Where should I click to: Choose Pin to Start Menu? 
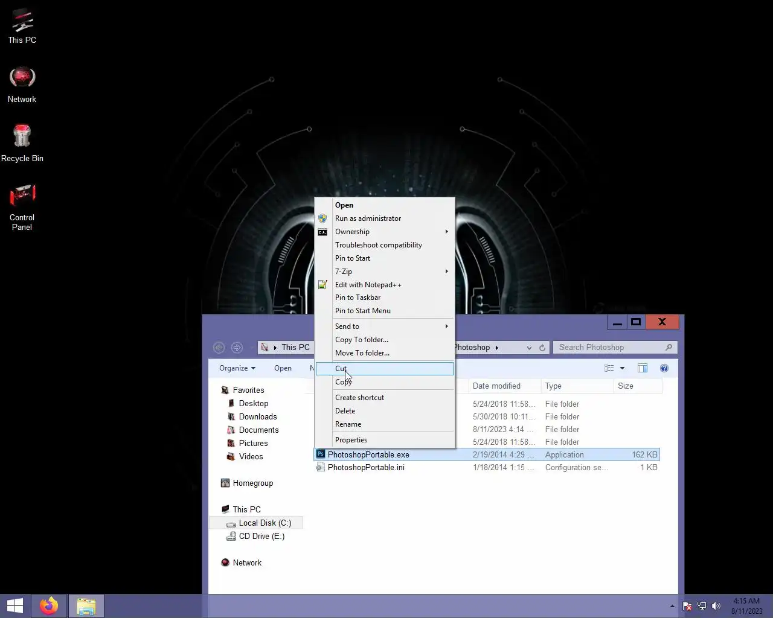pyautogui.click(x=385, y=311)
